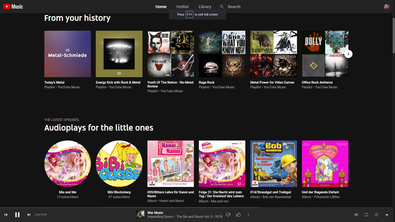Go back to the previous track
This screenshot has width=395, height=222.
click(x=6, y=215)
